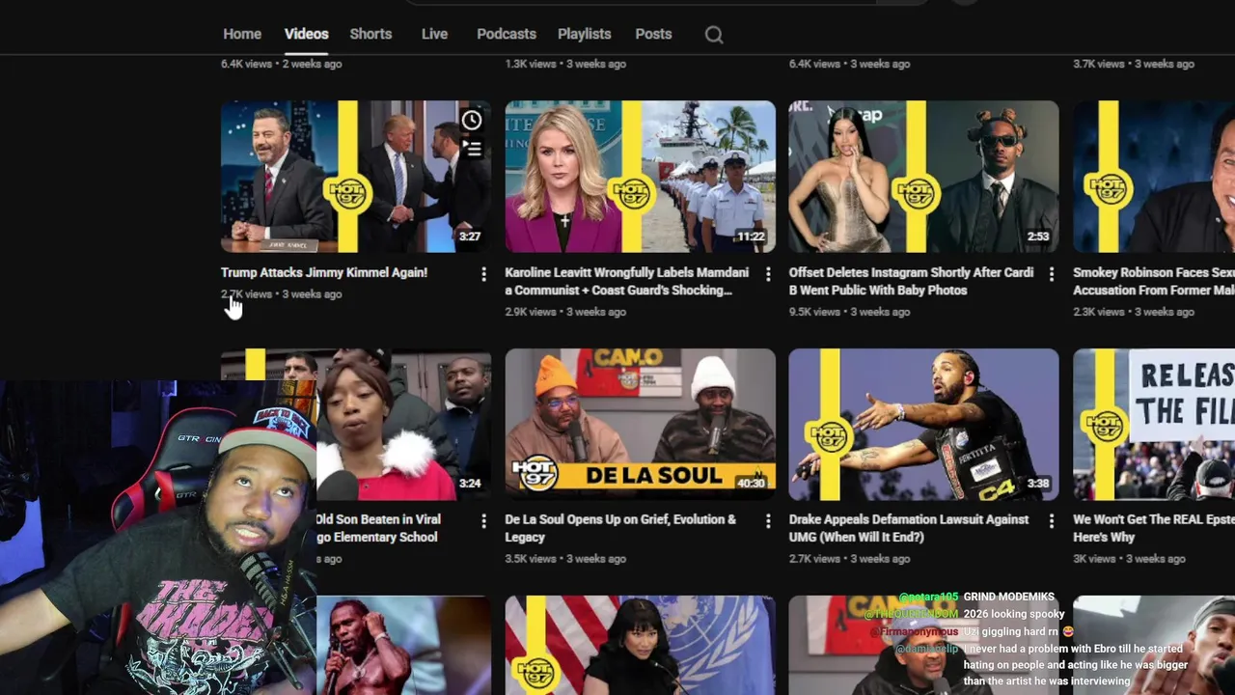The image size is (1235, 695).
Task: Click '9.5K views • 3 weeks ago' text
Action: [x=849, y=312]
